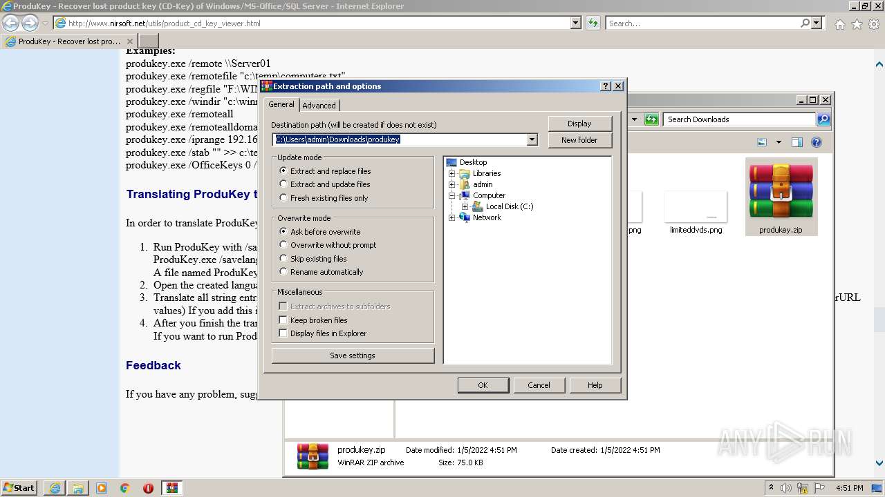Click Internet Explorer taskbar icon

point(55,488)
